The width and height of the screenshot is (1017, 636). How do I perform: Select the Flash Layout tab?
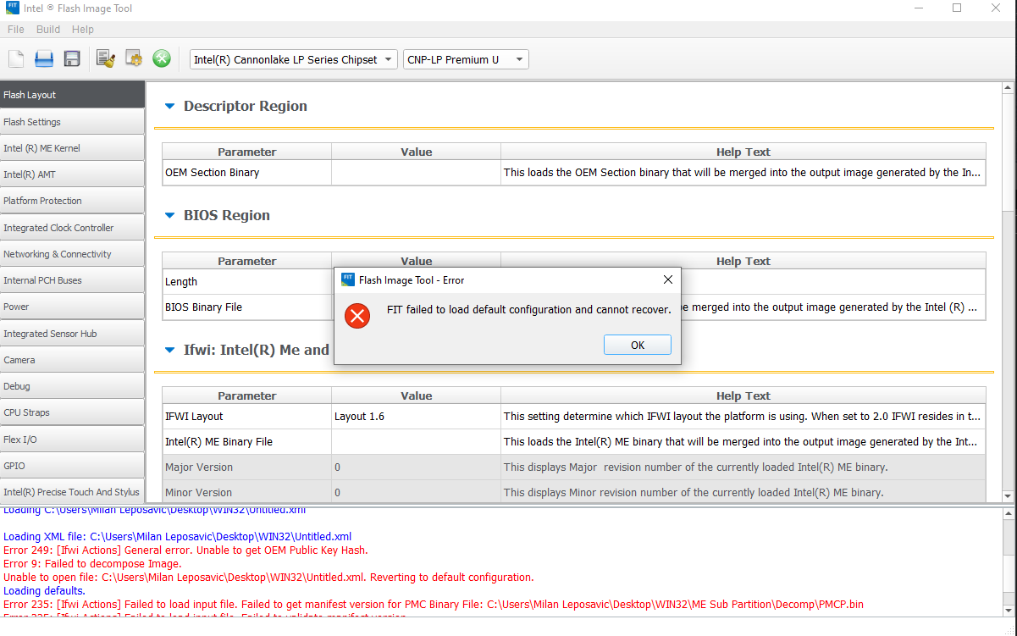click(x=73, y=95)
